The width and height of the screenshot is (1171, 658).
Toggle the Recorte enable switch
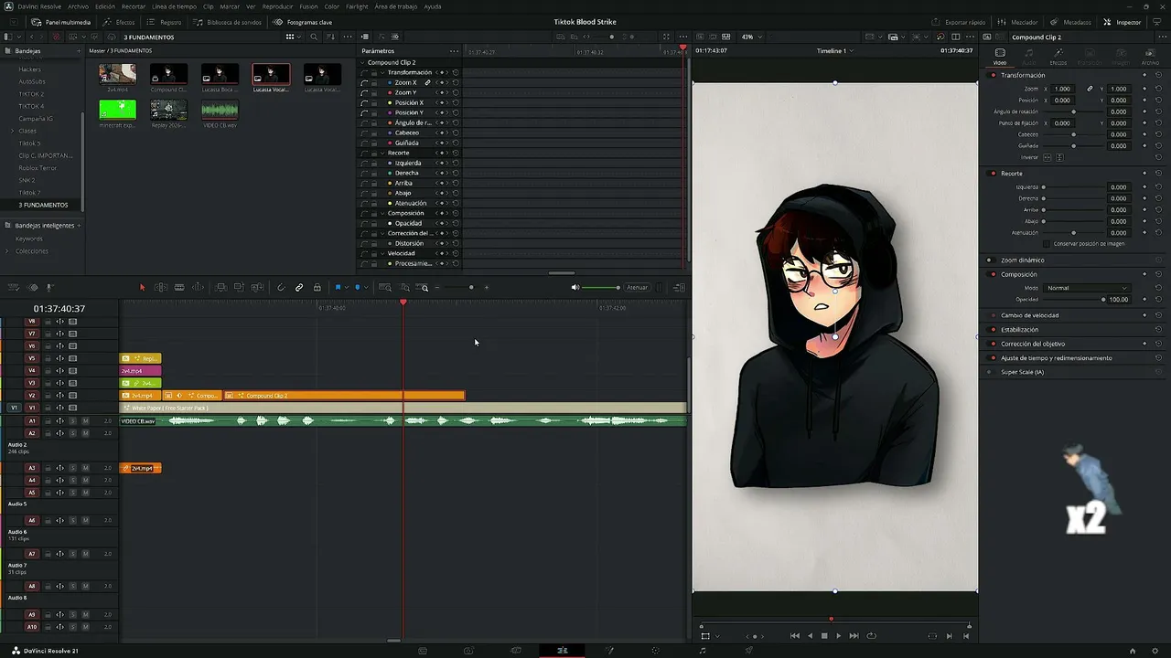(993, 173)
